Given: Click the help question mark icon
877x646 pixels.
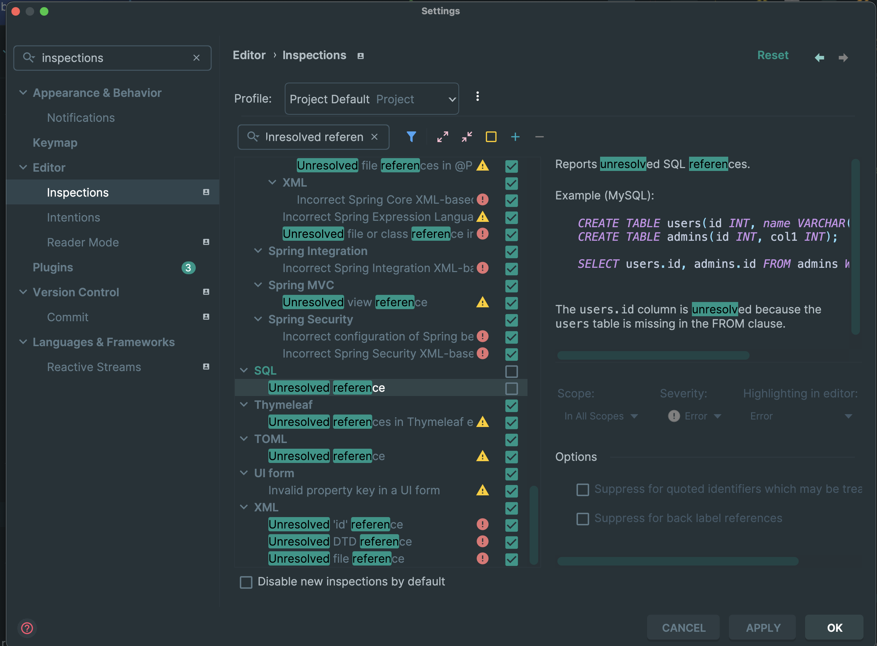Looking at the screenshot, I should (x=27, y=628).
